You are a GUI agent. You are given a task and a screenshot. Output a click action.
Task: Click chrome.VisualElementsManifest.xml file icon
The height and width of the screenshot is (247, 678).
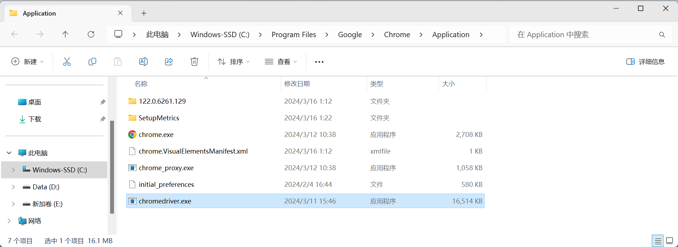[132, 151]
